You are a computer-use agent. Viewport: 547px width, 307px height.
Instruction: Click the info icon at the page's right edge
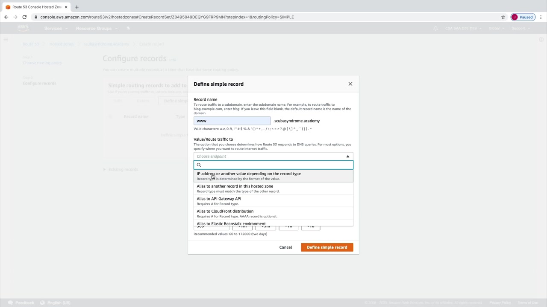541,40
